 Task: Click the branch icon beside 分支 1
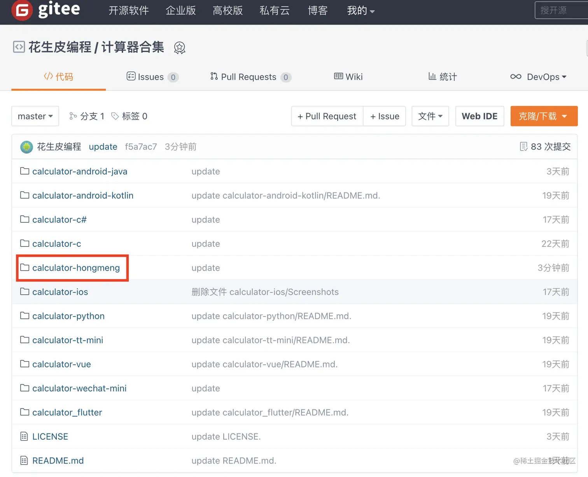(x=73, y=116)
